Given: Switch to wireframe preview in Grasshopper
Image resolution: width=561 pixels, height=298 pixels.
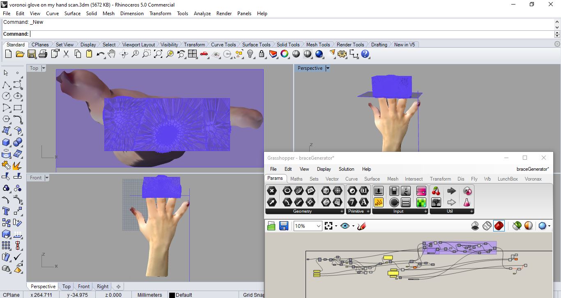Looking at the screenshot, I should [x=487, y=226].
